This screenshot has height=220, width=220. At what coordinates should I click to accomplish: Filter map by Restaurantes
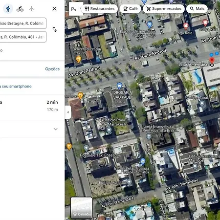(x=99, y=9)
